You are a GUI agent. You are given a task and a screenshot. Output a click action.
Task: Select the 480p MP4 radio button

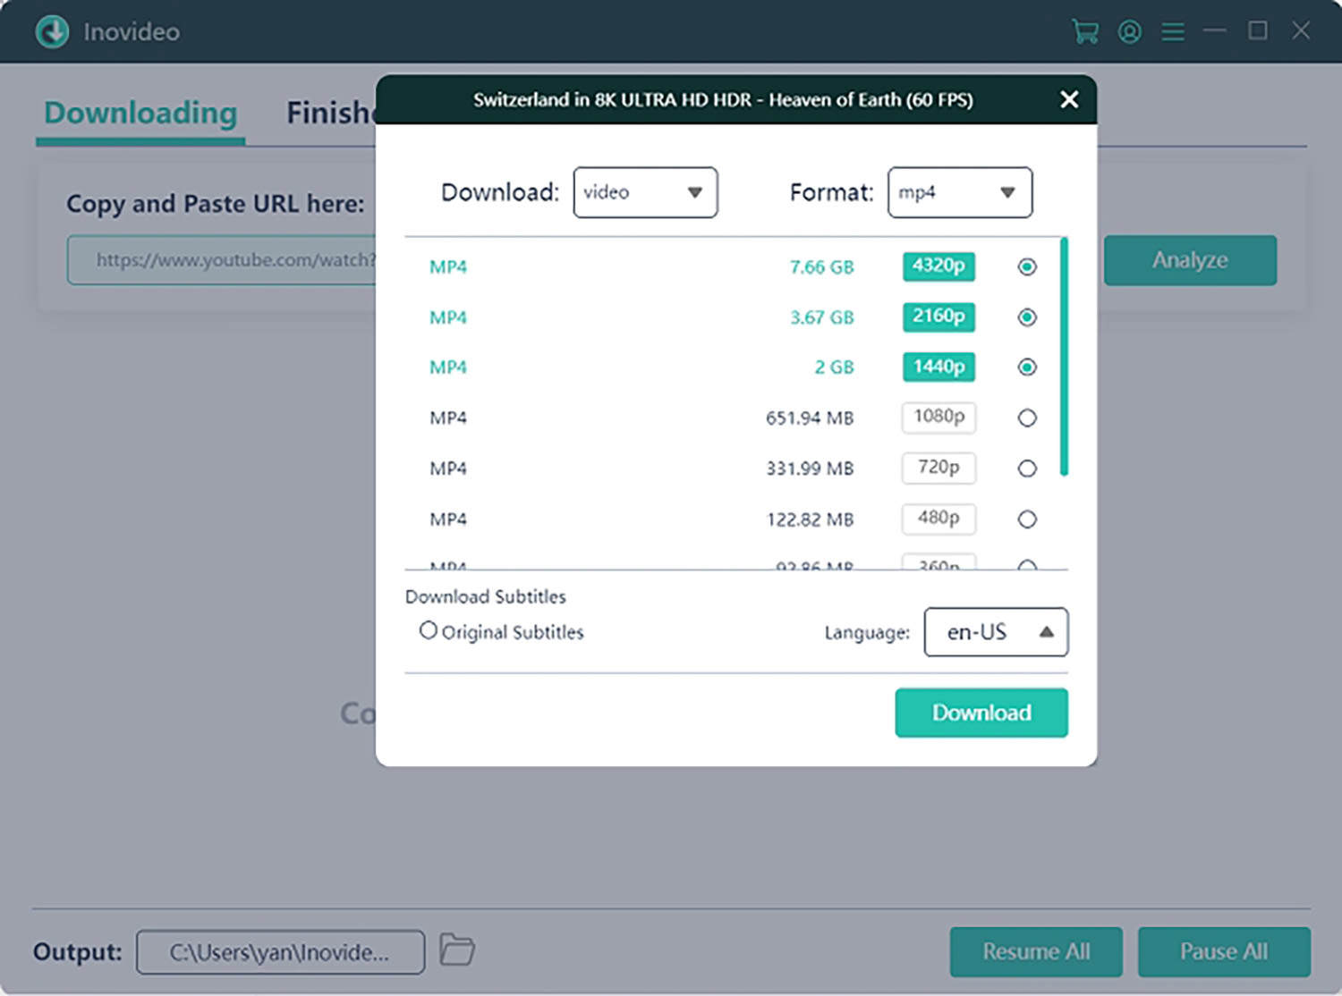coord(1027,519)
